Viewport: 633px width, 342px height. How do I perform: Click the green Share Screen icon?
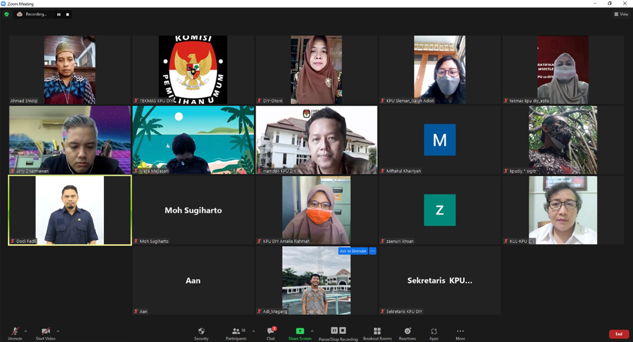click(300, 331)
